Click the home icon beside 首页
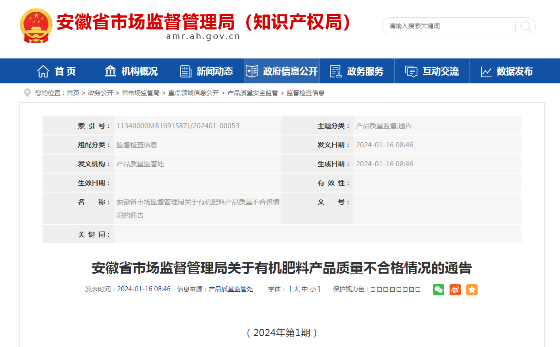The height and width of the screenshot is (347, 560). (43, 71)
